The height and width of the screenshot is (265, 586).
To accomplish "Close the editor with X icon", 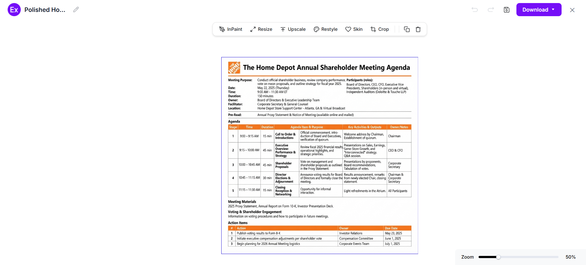I will 572,10.
